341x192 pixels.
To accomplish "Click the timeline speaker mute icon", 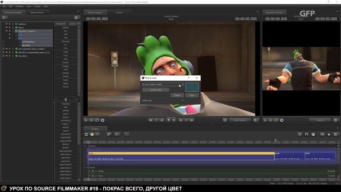I will (x=329, y=134).
